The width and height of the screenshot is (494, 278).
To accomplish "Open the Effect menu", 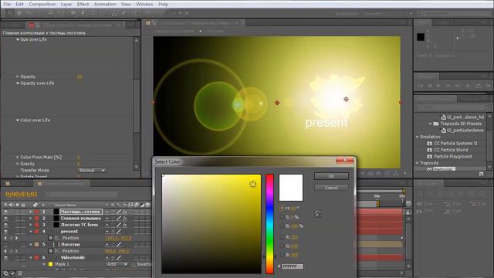I will tap(83, 4).
